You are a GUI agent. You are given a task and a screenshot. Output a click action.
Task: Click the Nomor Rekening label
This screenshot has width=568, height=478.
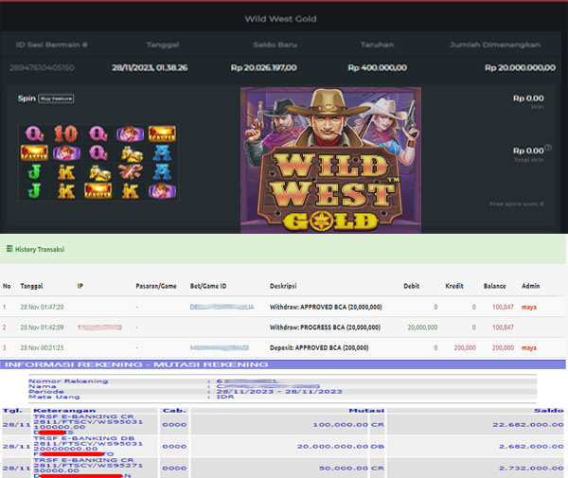[x=68, y=381]
